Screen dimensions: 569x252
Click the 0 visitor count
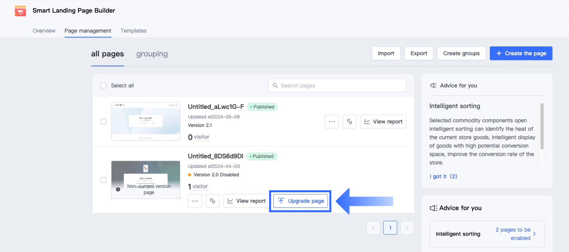[199, 137]
